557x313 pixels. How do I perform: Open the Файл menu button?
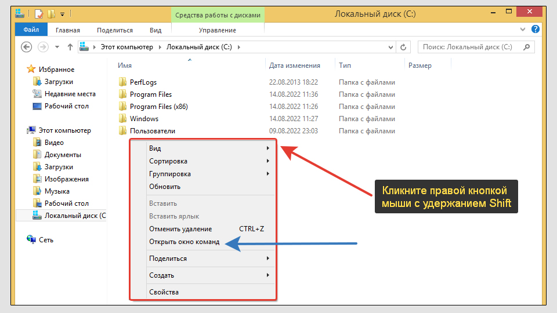pyautogui.click(x=31, y=30)
